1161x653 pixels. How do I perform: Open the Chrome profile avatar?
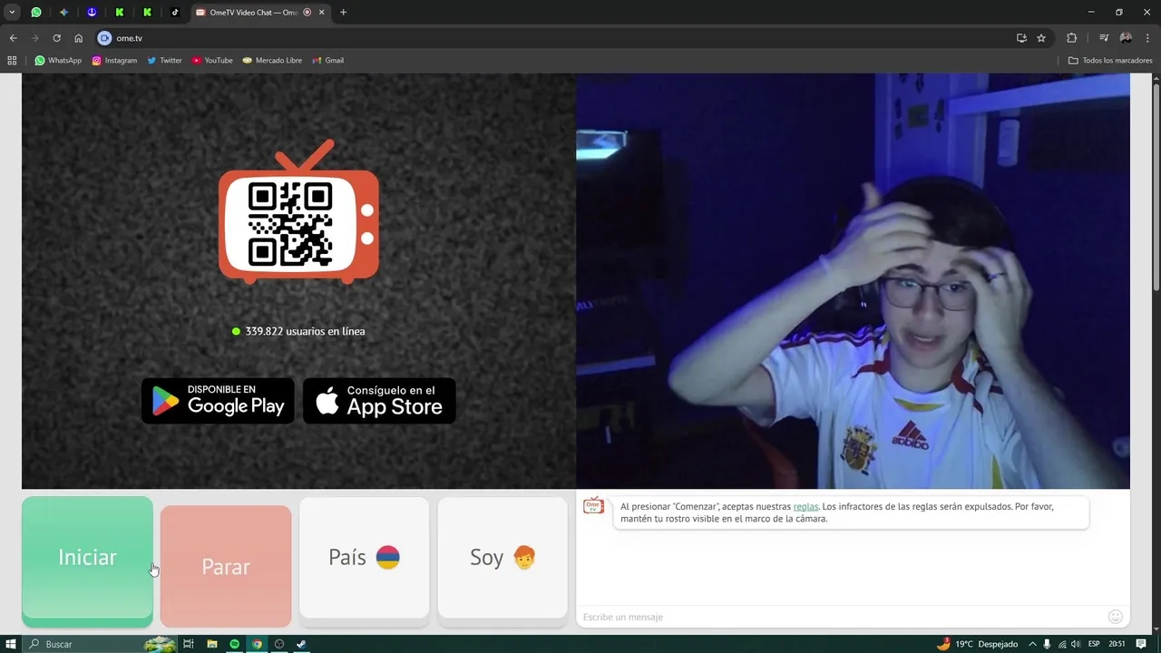click(1126, 38)
